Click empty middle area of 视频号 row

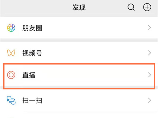tap(92, 53)
